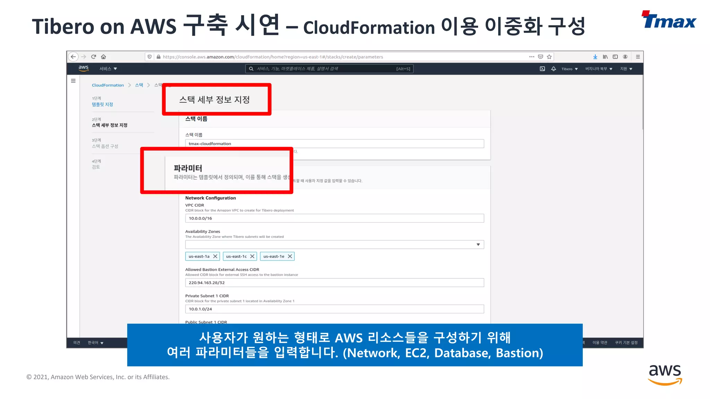Open the 서비스 services dropdown
710x399 pixels.
(x=108, y=69)
